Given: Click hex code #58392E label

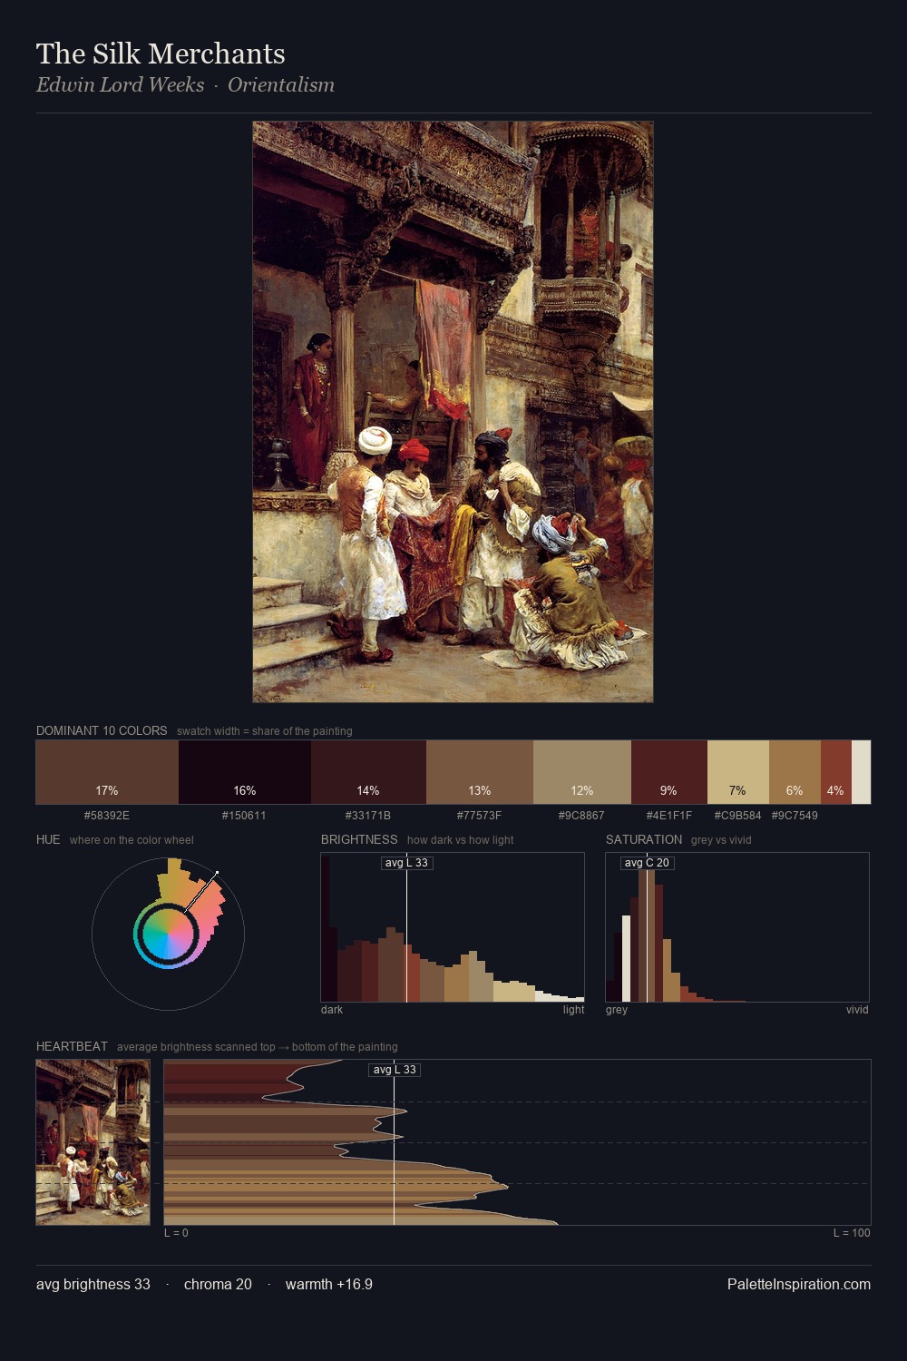Looking at the screenshot, I should click(107, 816).
